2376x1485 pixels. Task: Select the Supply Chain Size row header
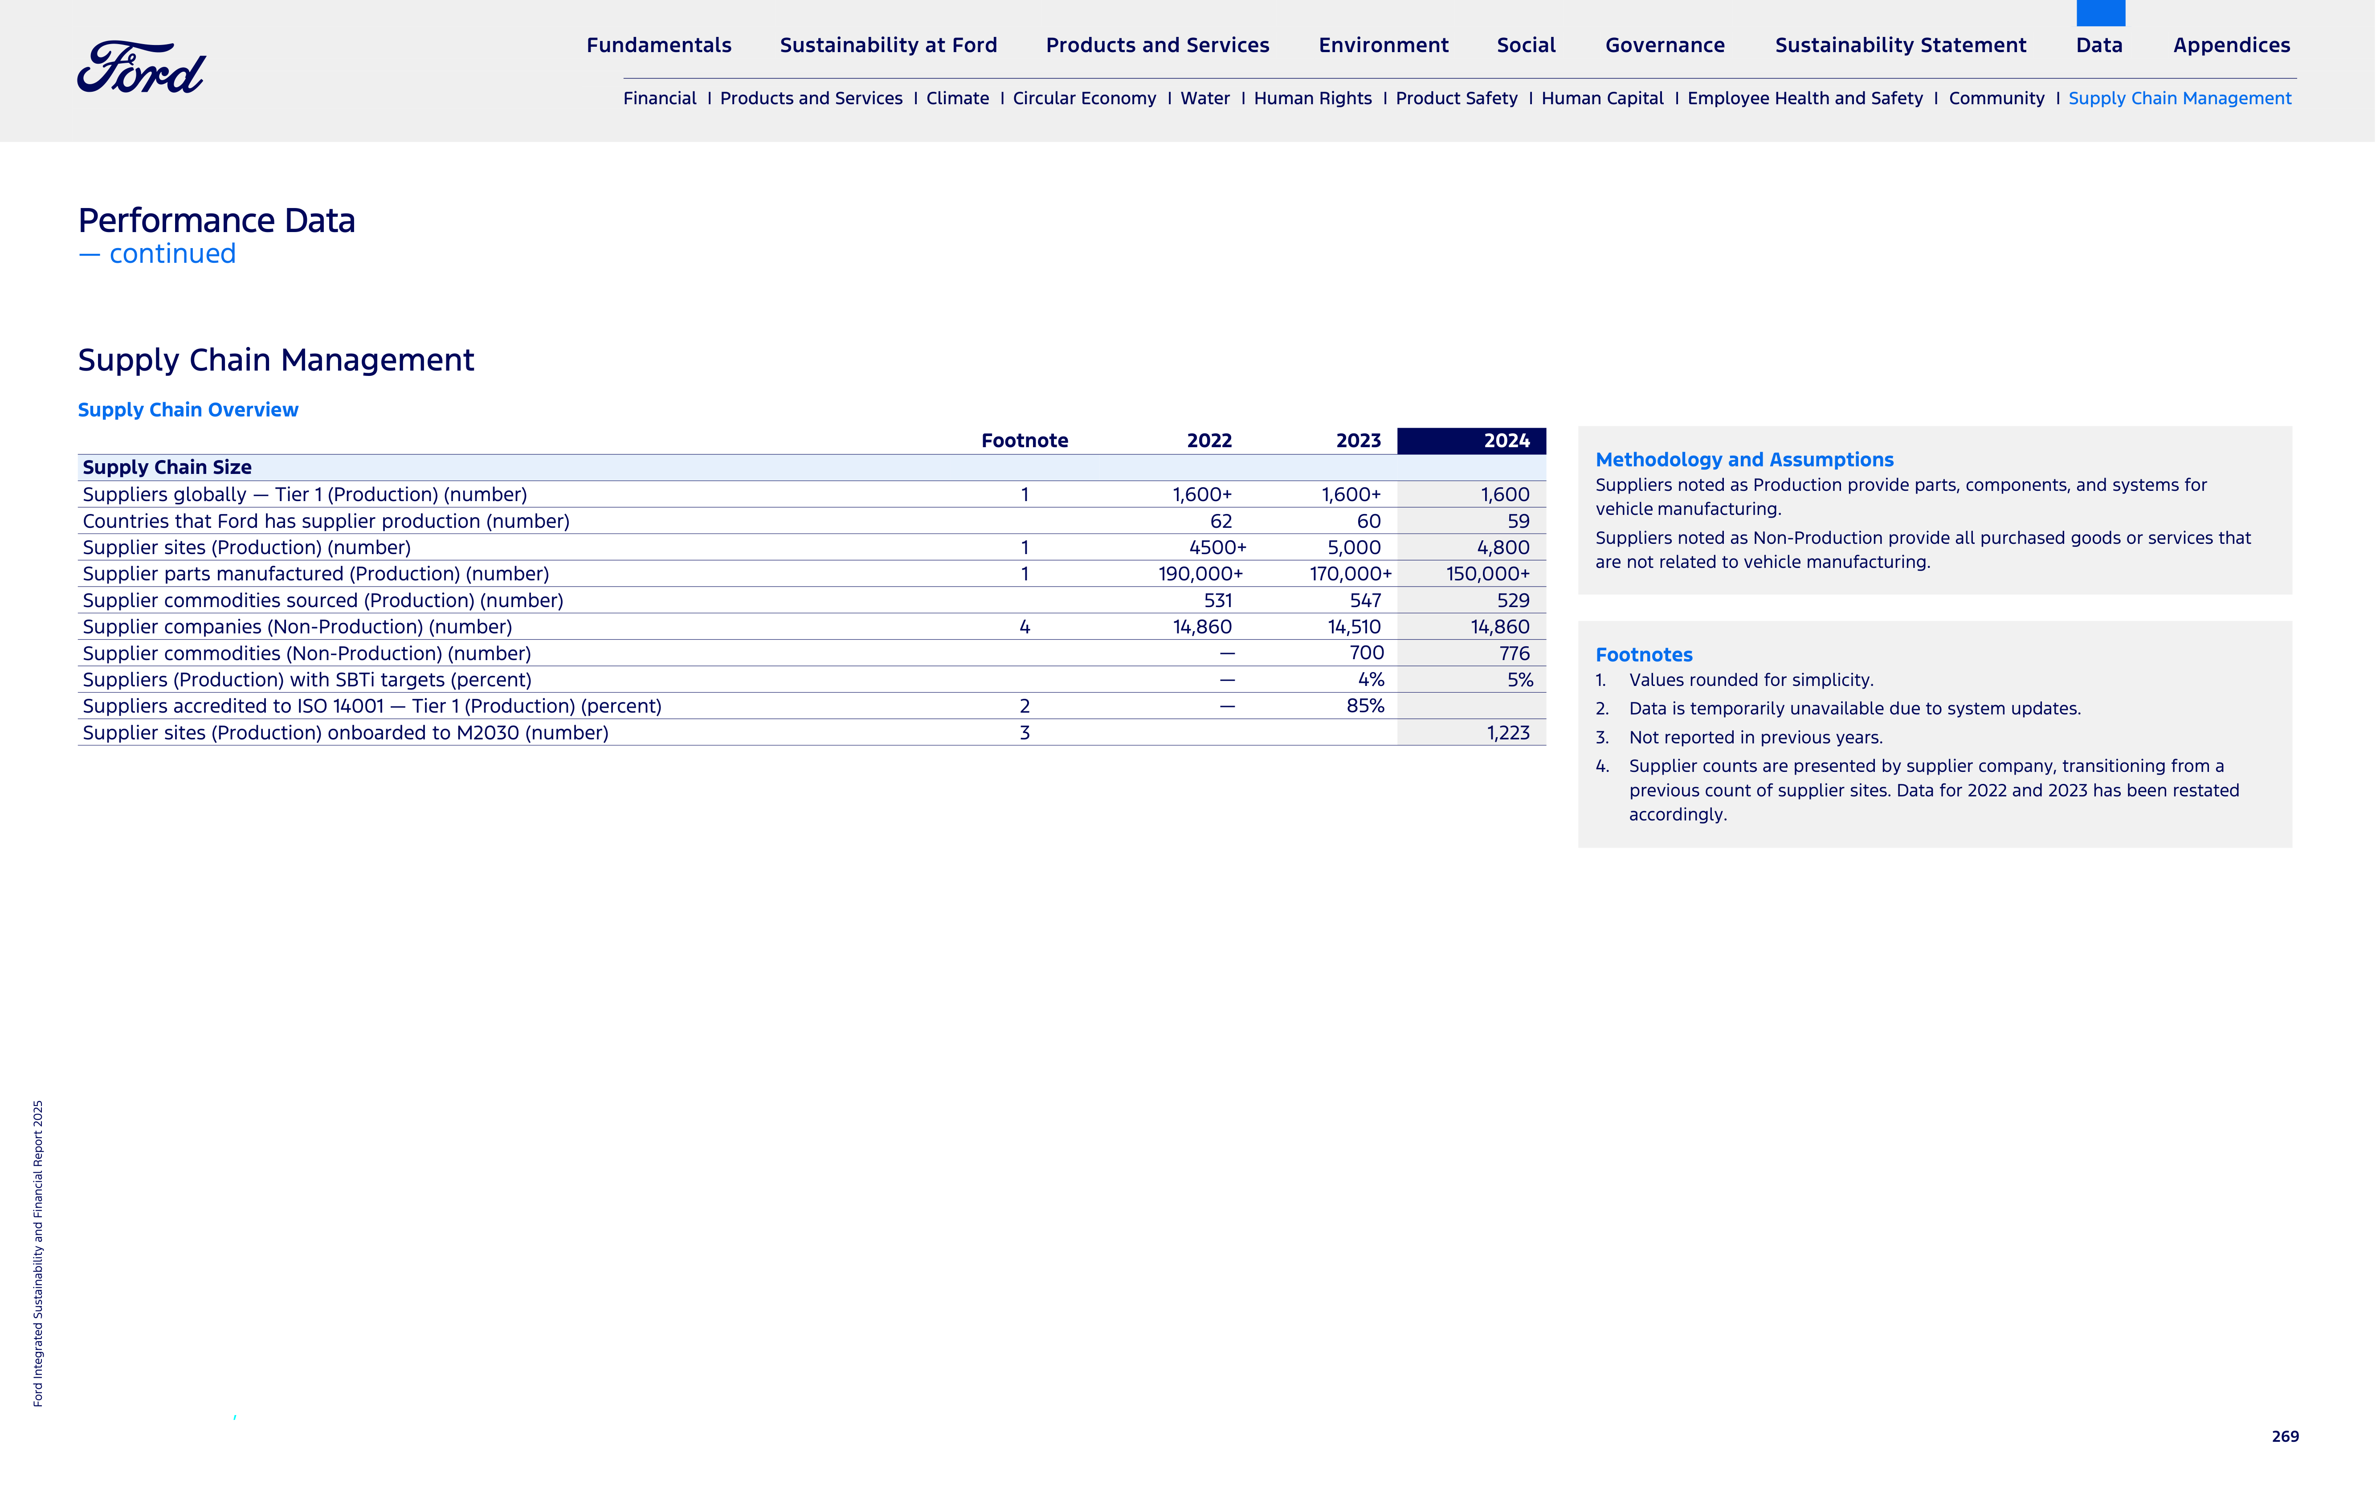tap(167, 468)
